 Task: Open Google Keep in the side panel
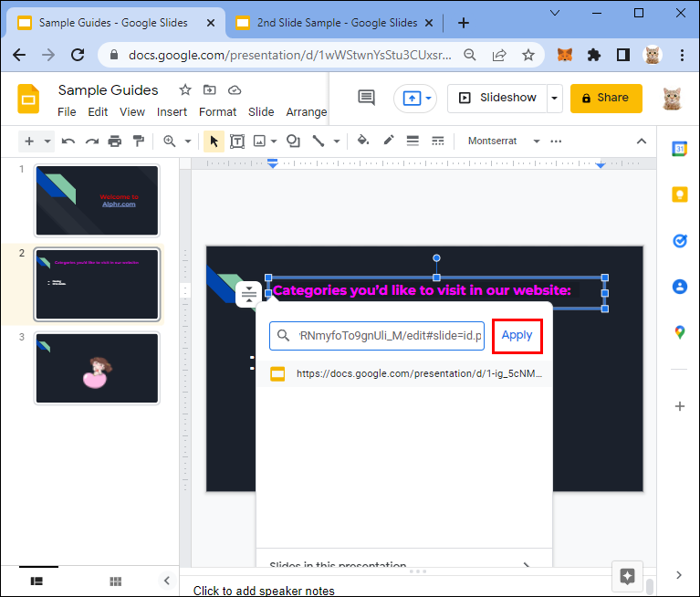[x=679, y=194]
